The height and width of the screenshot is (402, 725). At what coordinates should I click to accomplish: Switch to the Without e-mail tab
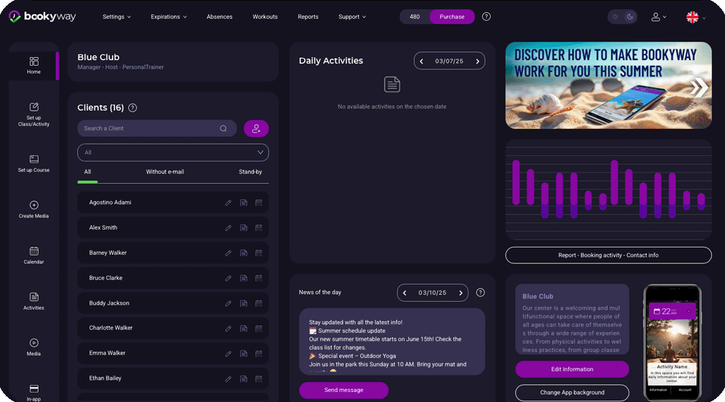point(165,172)
